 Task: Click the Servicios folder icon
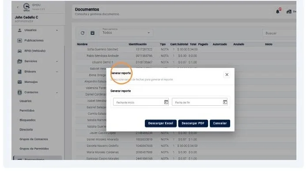19,61
